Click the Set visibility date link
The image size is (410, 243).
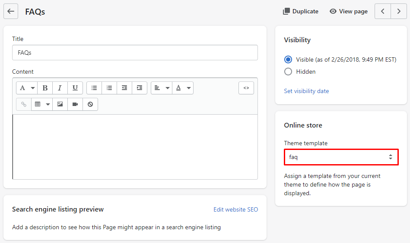pyautogui.click(x=306, y=91)
